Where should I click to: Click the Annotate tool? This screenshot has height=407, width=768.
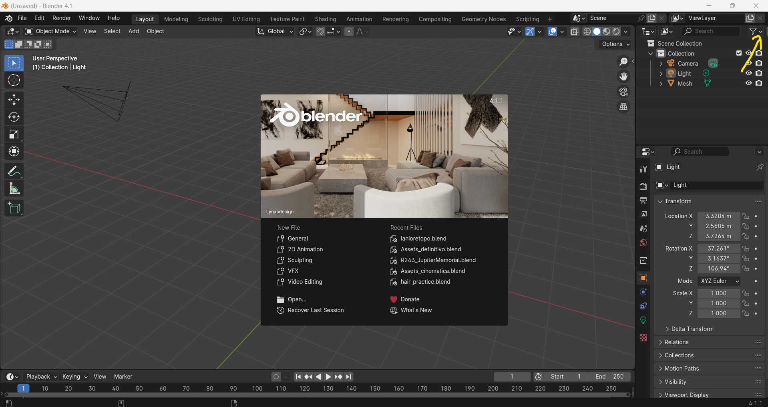[x=14, y=171]
